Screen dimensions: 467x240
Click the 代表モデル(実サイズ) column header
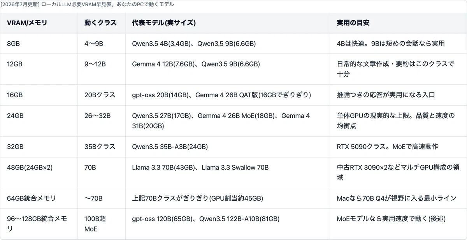(x=228, y=23)
